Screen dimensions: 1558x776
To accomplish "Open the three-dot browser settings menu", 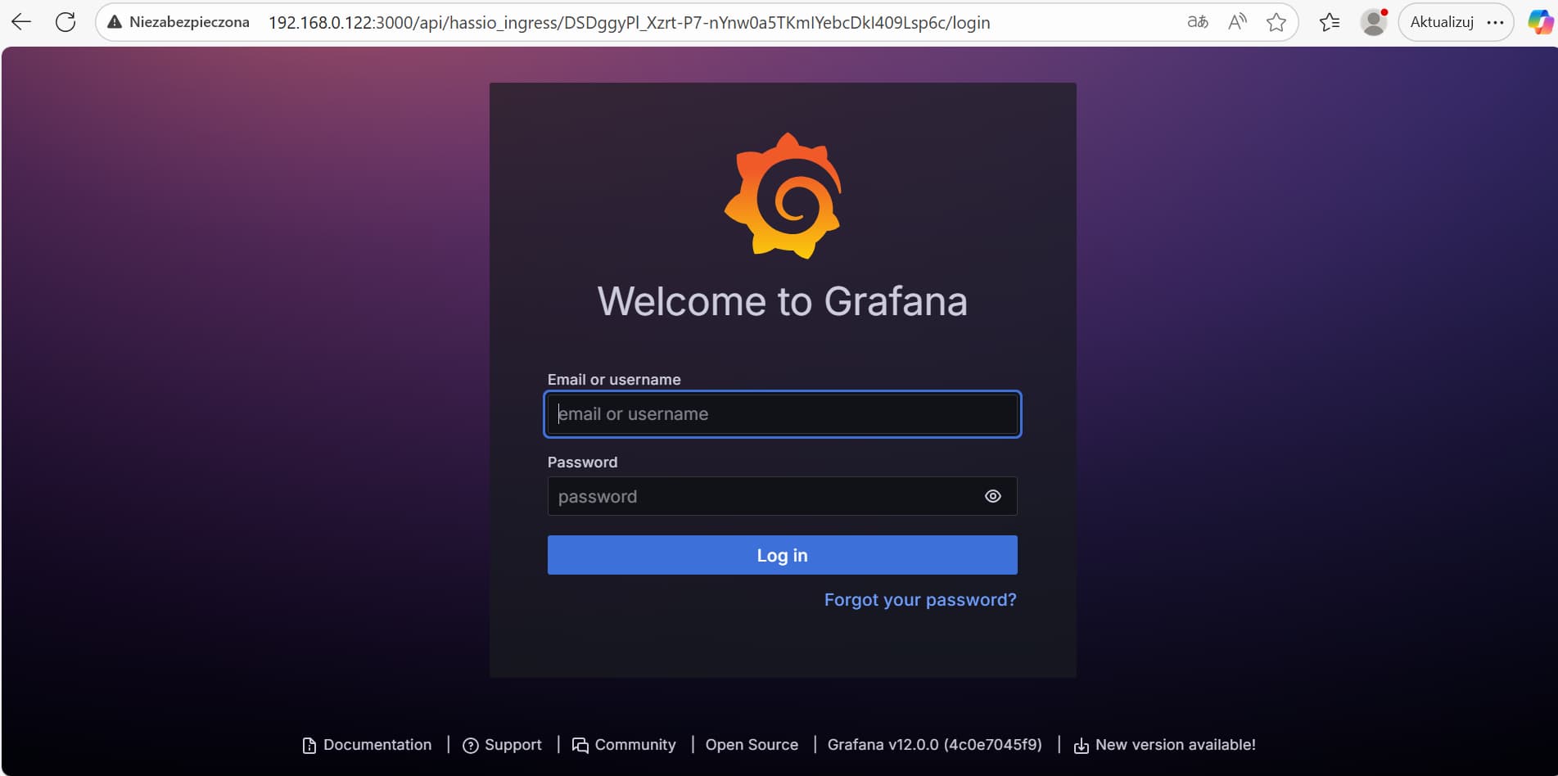I will point(1495,22).
